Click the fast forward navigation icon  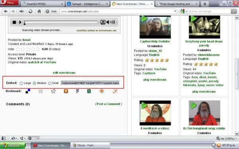pyautogui.click(x=22, y=11)
